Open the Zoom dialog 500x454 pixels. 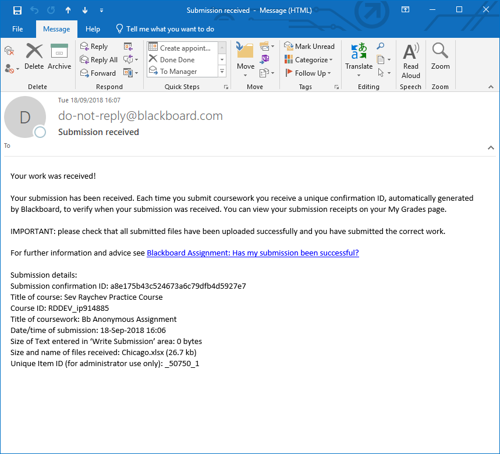click(x=441, y=57)
